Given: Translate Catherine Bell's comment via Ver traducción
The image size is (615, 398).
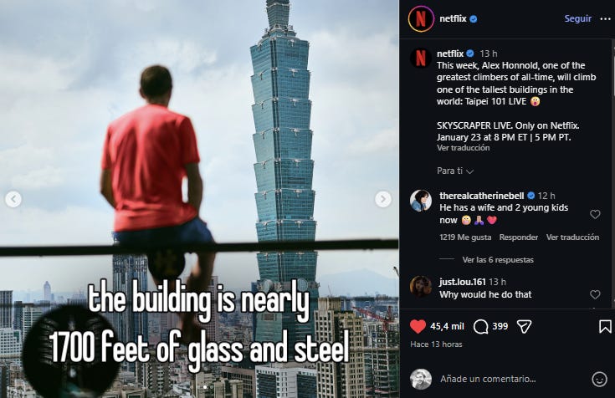Looking at the screenshot, I should click(572, 237).
